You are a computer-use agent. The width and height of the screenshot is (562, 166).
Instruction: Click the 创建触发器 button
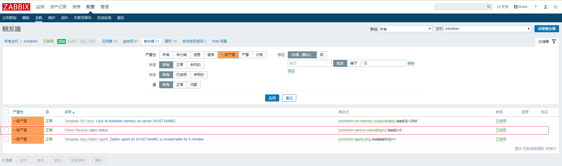[x=546, y=29]
